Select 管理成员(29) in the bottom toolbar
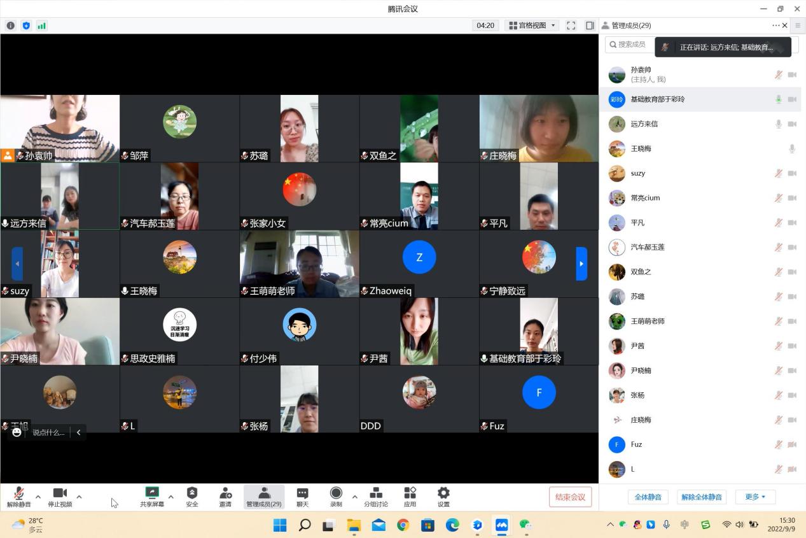 [264, 496]
